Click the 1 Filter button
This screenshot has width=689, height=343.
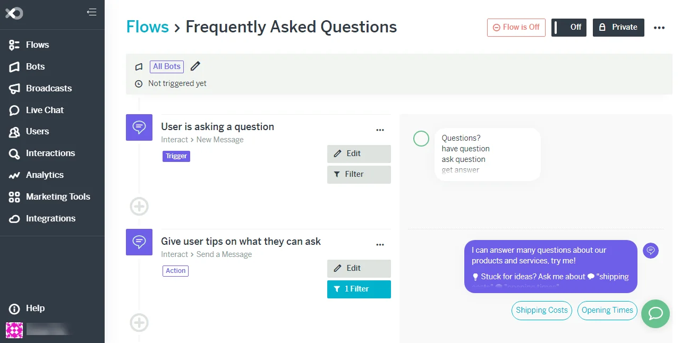pos(359,289)
